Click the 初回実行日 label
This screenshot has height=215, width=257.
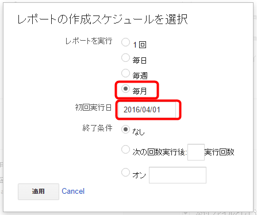93,107
